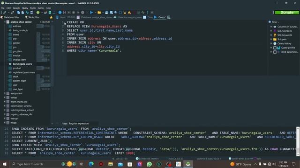Click the First row navigation icon
300x168 pixels.
click(x=65, y=13)
